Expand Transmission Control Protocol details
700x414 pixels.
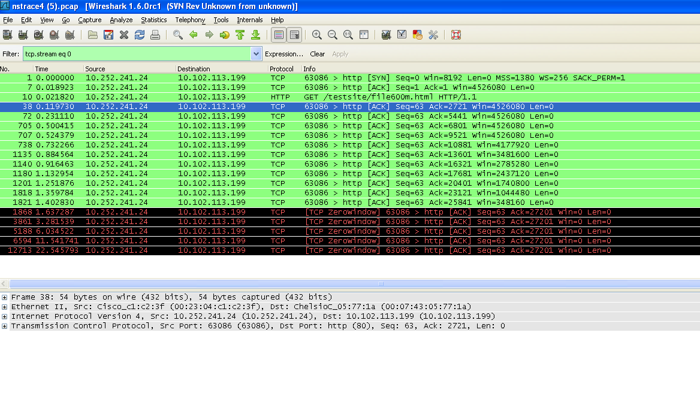point(5,326)
